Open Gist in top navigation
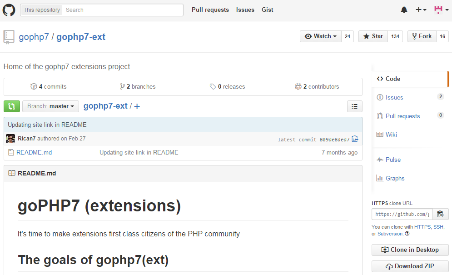 pos(267,10)
